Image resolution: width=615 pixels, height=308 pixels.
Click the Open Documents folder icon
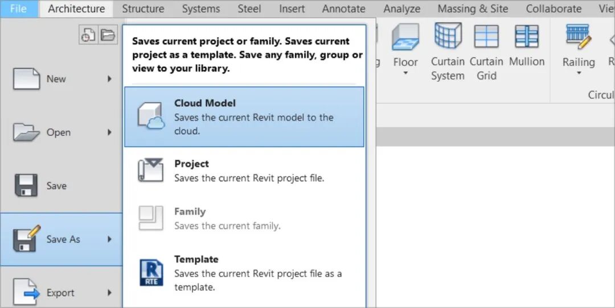[x=107, y=35]
